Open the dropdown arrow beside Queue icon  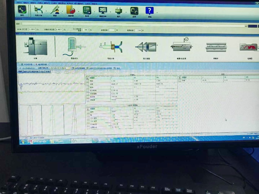[94, 12]
